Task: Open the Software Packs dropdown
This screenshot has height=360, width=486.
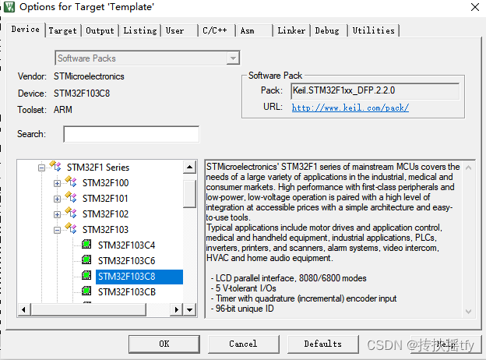Action: click(x=233, y=58)
